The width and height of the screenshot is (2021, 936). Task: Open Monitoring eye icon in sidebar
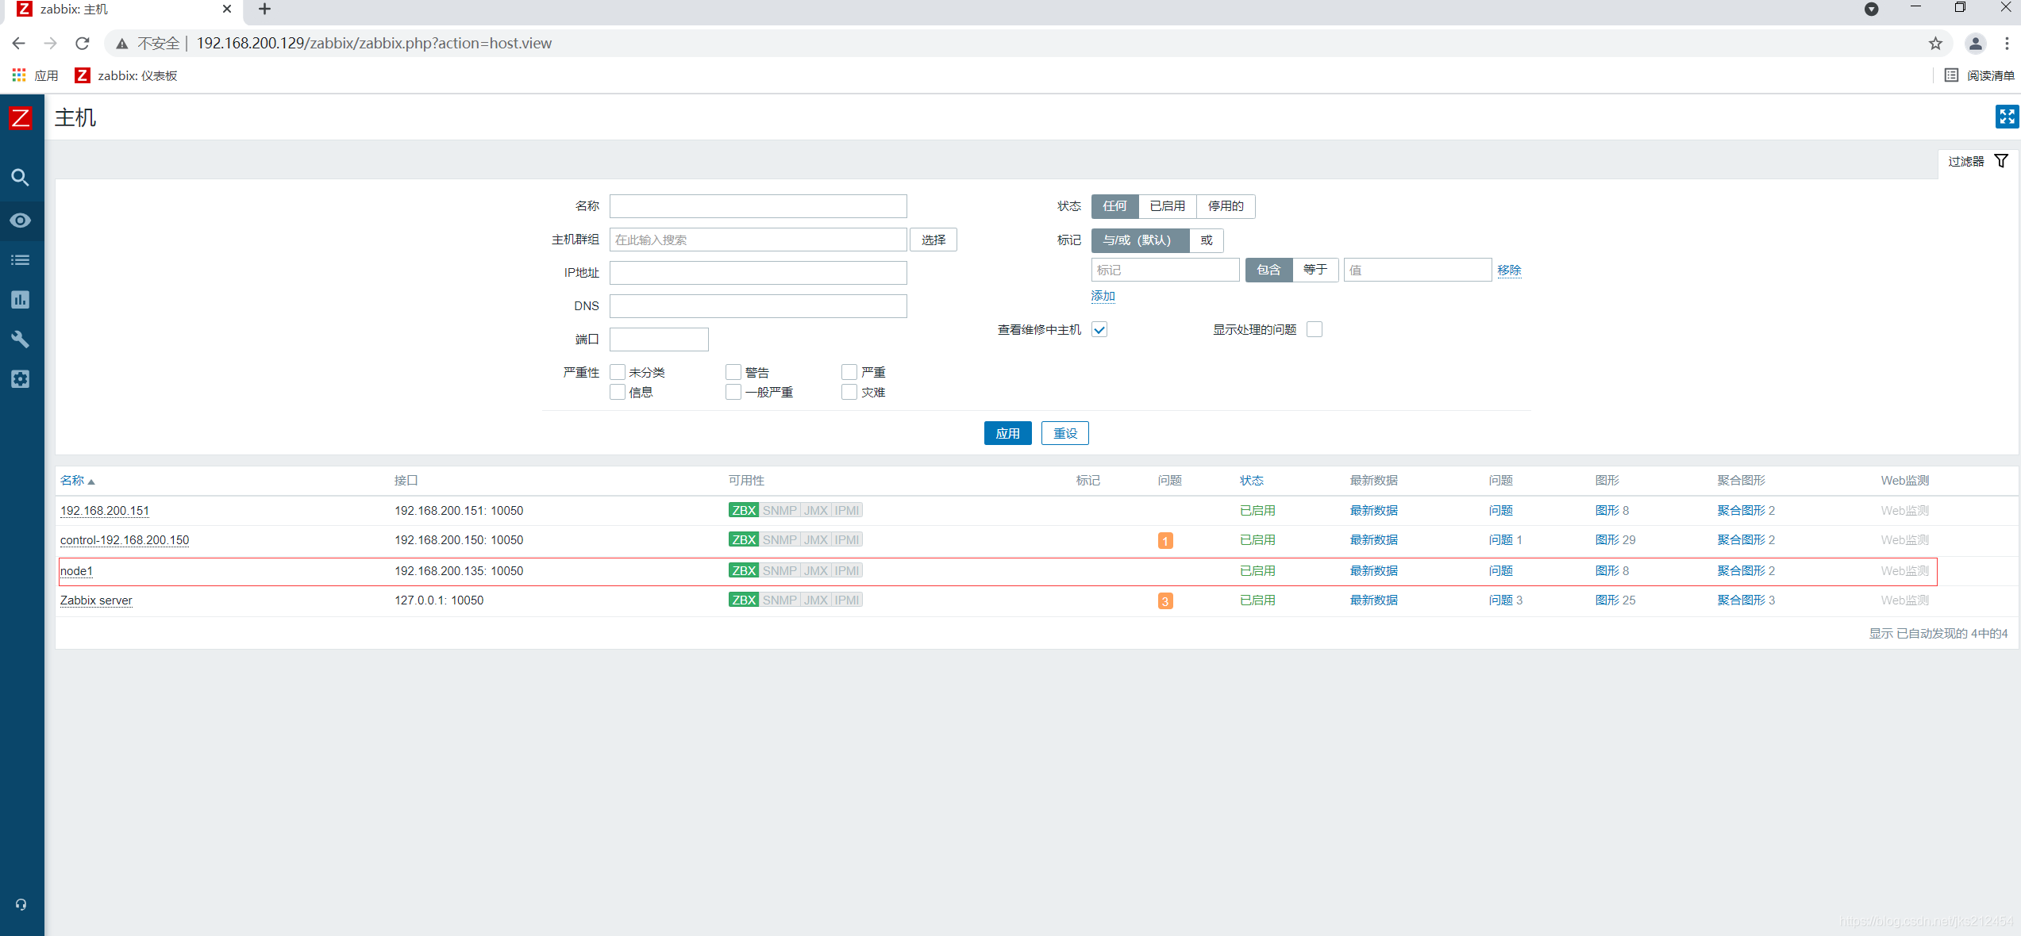pyautogui.click(x=21, y=221)
